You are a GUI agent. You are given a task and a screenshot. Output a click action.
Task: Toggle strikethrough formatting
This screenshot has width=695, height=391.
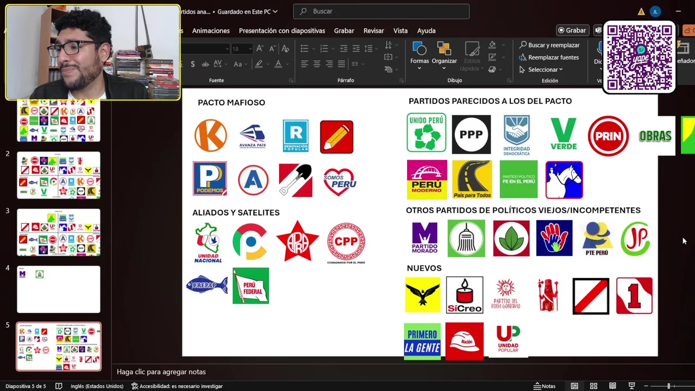pos(205,64)
